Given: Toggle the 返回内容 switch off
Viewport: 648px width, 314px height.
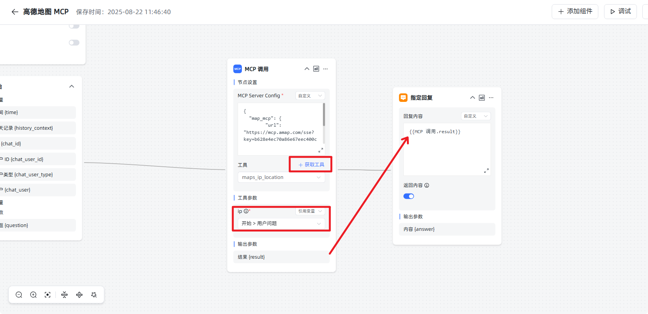Looking at the screenshot, I should pos(409,196).
